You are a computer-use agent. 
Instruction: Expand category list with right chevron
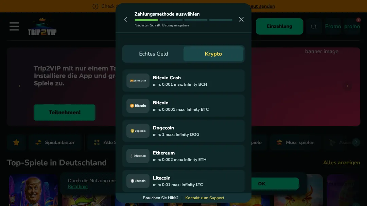[356, 142]
